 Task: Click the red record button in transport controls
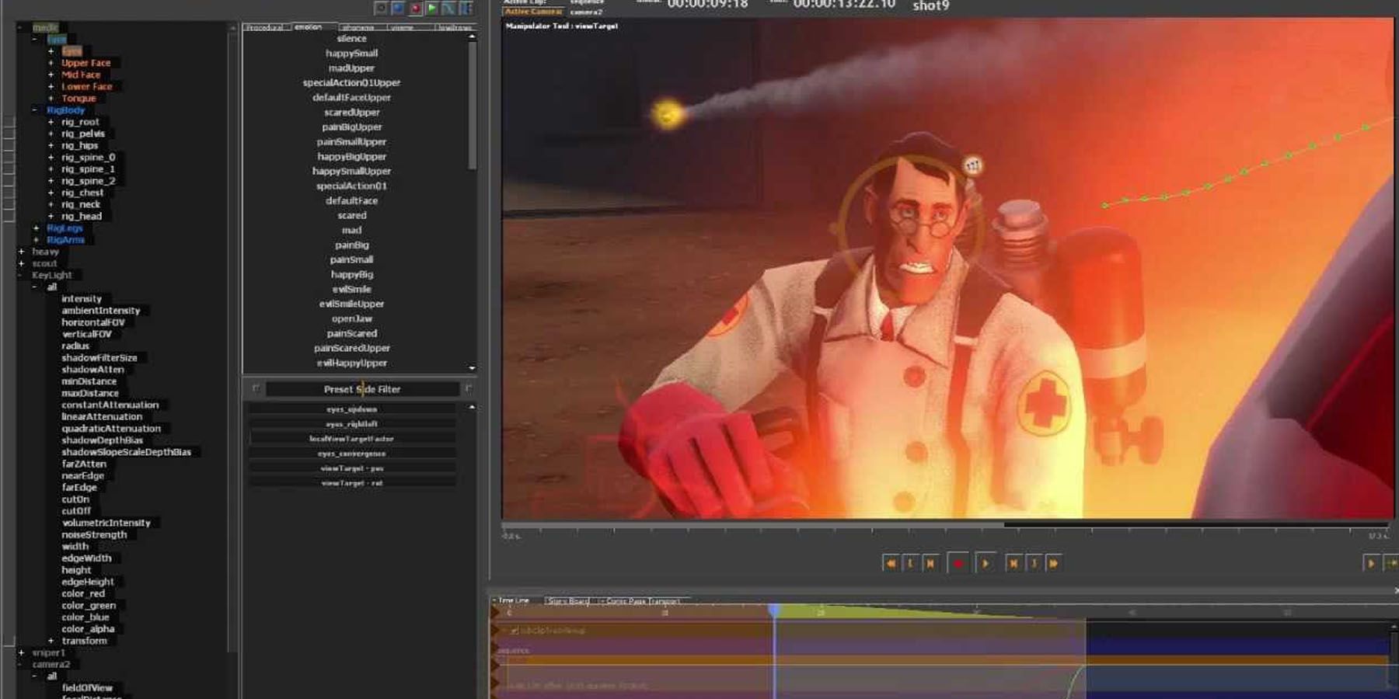[x=958, y=564]
